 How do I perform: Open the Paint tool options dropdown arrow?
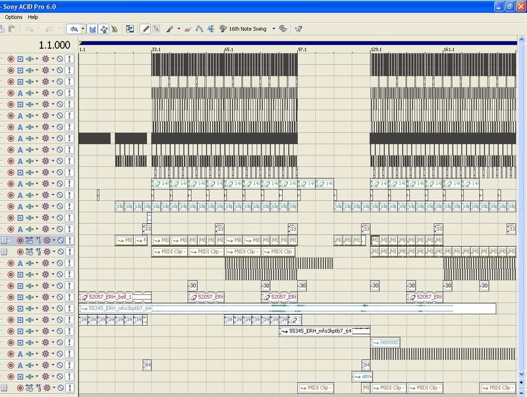[179, 29]
